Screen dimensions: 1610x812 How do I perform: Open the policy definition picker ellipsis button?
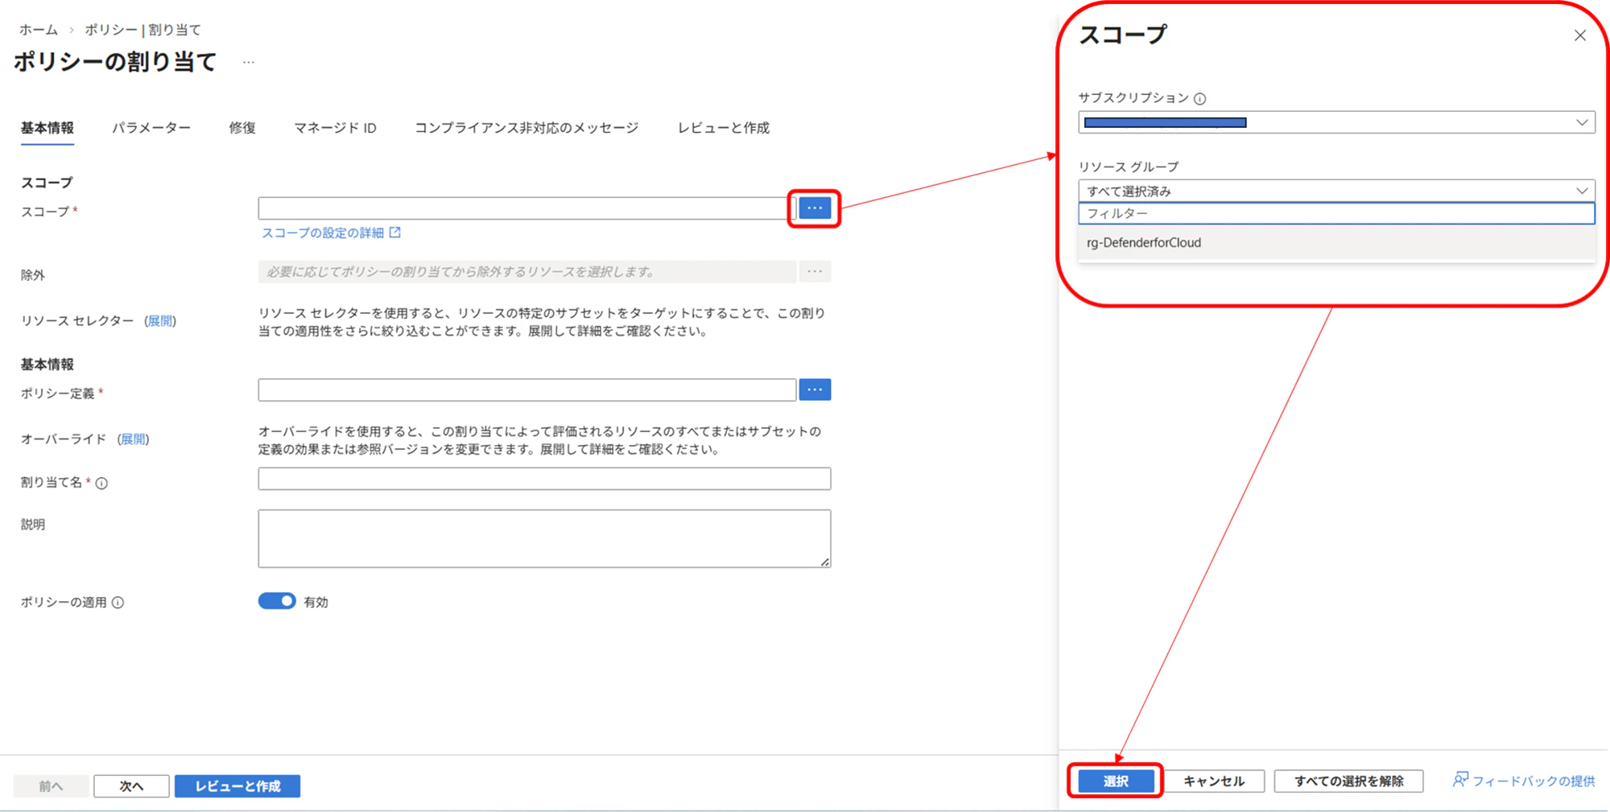point(815,390)
